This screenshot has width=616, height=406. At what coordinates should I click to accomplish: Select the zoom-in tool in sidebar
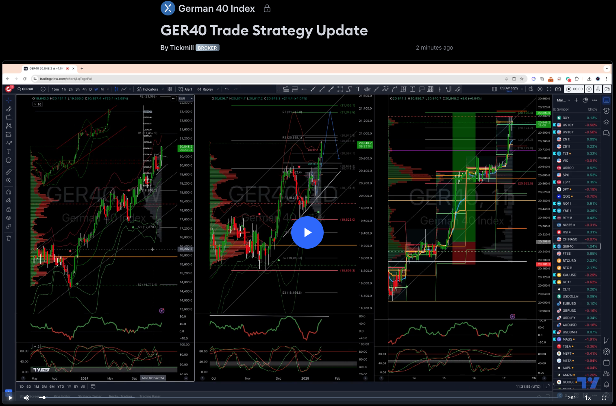[9, 180]
